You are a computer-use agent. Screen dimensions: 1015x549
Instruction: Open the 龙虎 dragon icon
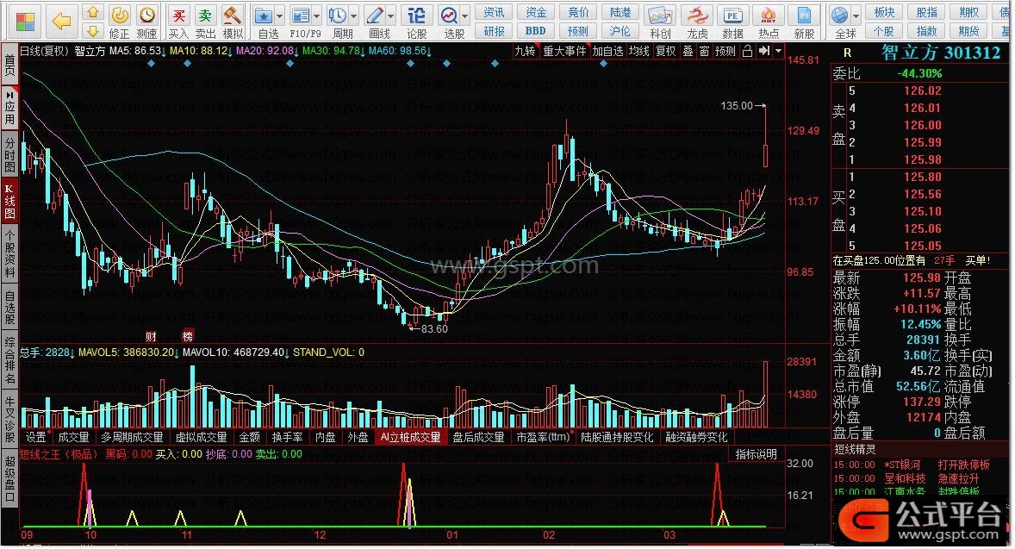click(x=697, y=15)
